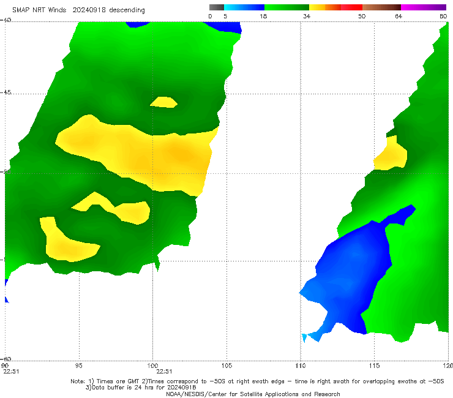This screenshot has height=398, width=453.
Task: Click the '22:51' time under longitude 100
Action: point(164,372)
